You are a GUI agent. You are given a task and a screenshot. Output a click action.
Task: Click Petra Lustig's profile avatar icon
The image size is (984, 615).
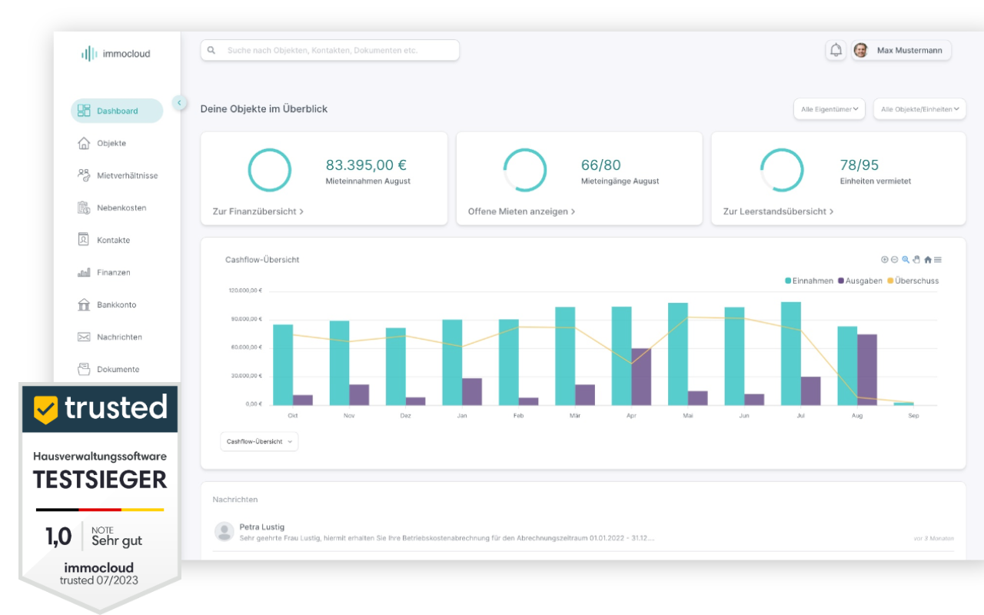click(224, 531)
